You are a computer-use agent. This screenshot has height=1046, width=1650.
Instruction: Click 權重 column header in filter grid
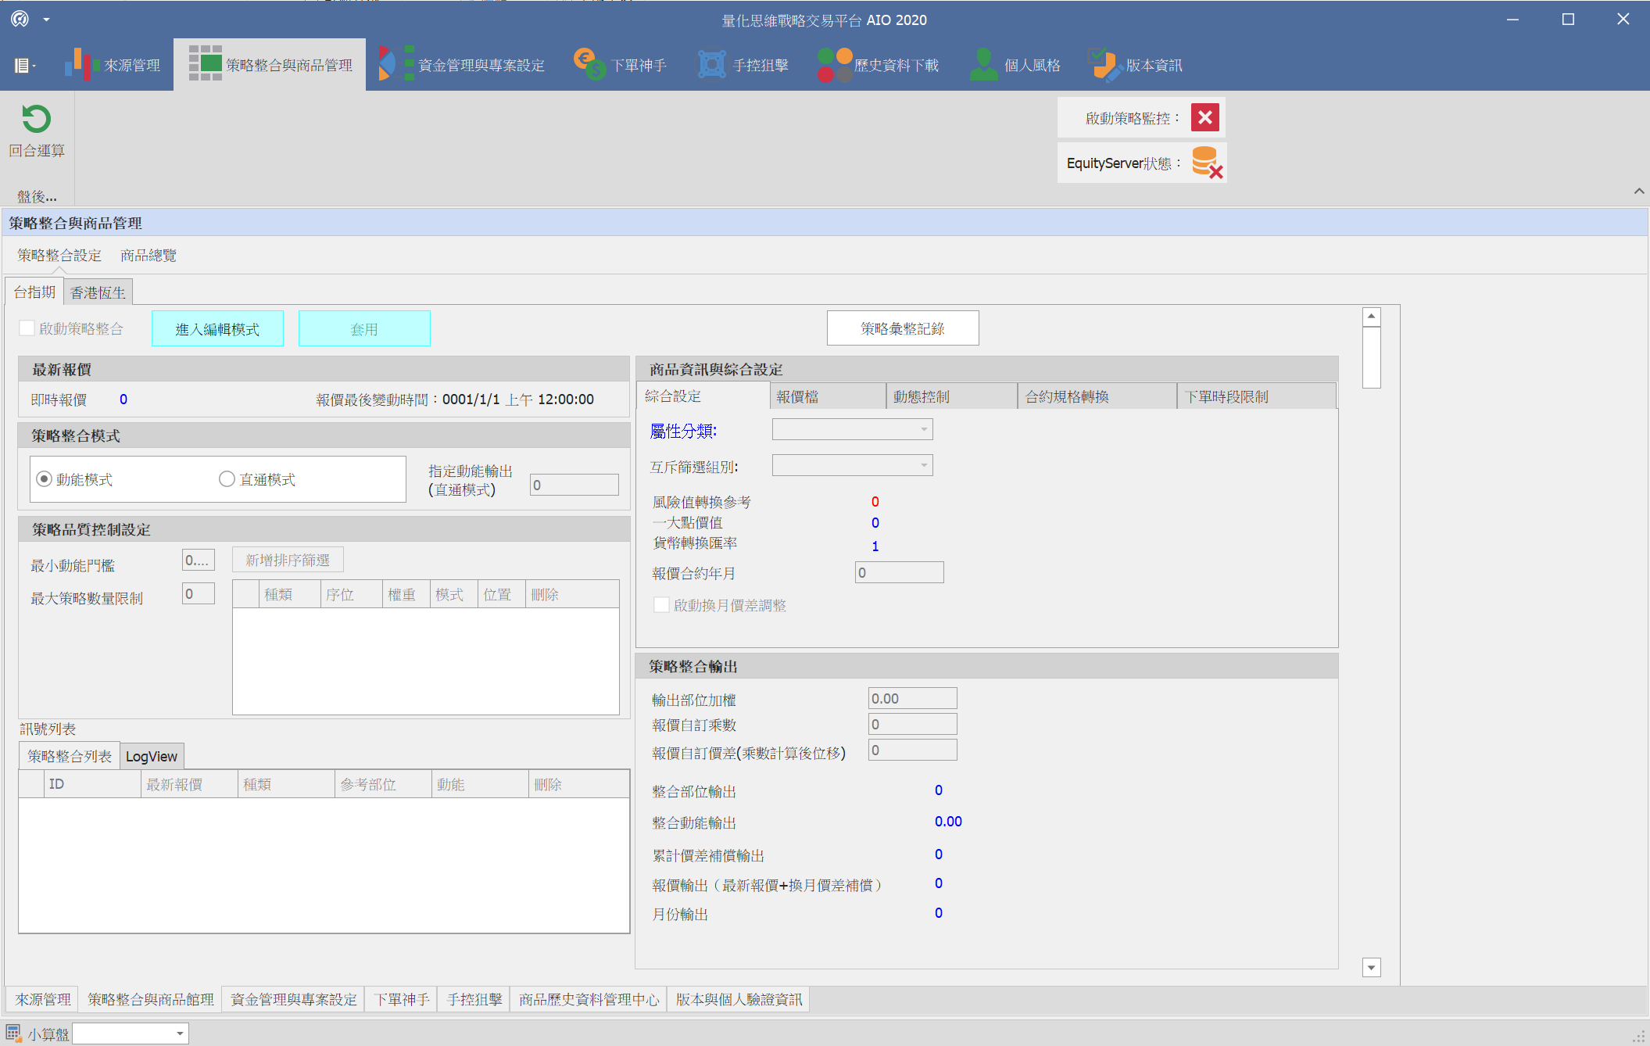pos(406,594)
